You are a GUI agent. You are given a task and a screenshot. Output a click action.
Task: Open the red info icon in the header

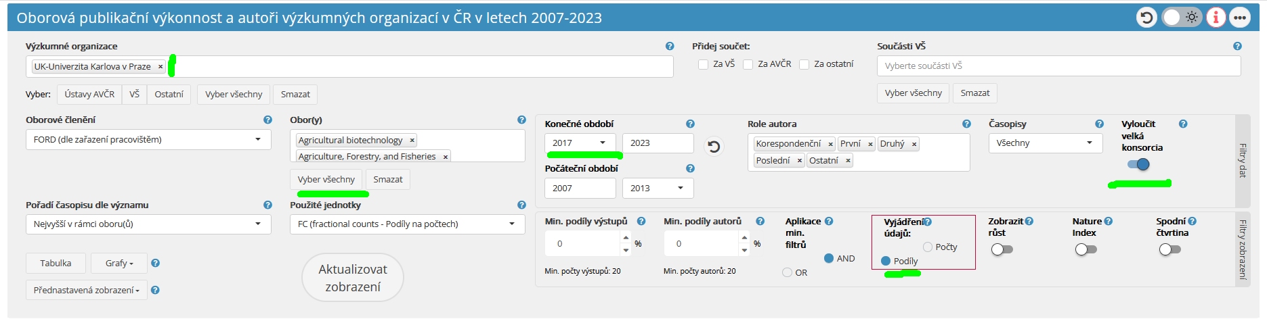coord(1216,18)
